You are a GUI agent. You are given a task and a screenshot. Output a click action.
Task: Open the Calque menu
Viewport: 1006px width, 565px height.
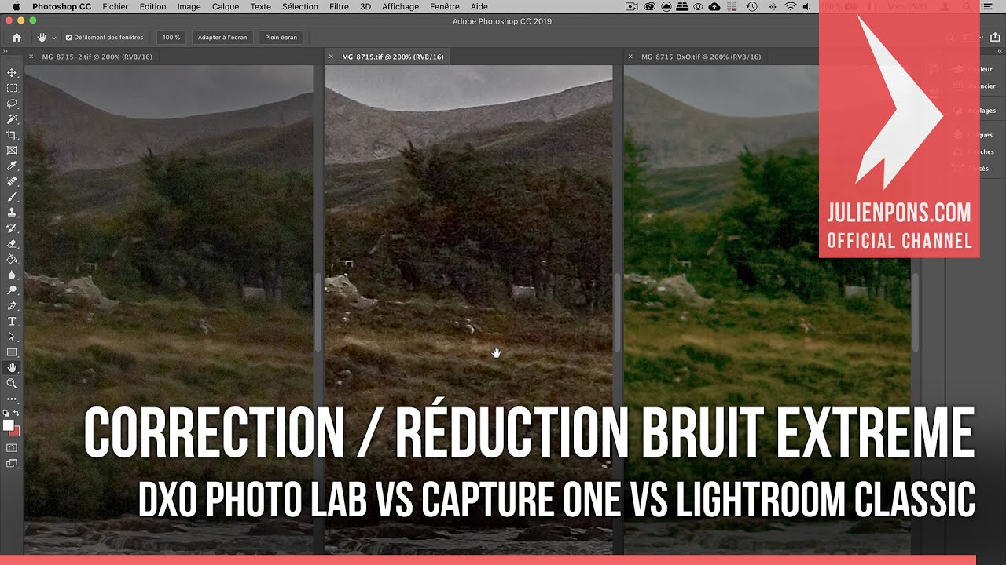click(x=226, y=6)
